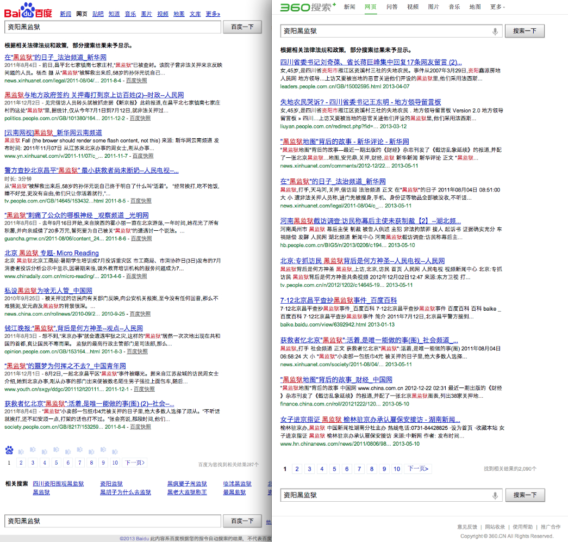Open the 360 音乐 tab
This screenshot has width=568, height=542.
click(x=454, y=7)
